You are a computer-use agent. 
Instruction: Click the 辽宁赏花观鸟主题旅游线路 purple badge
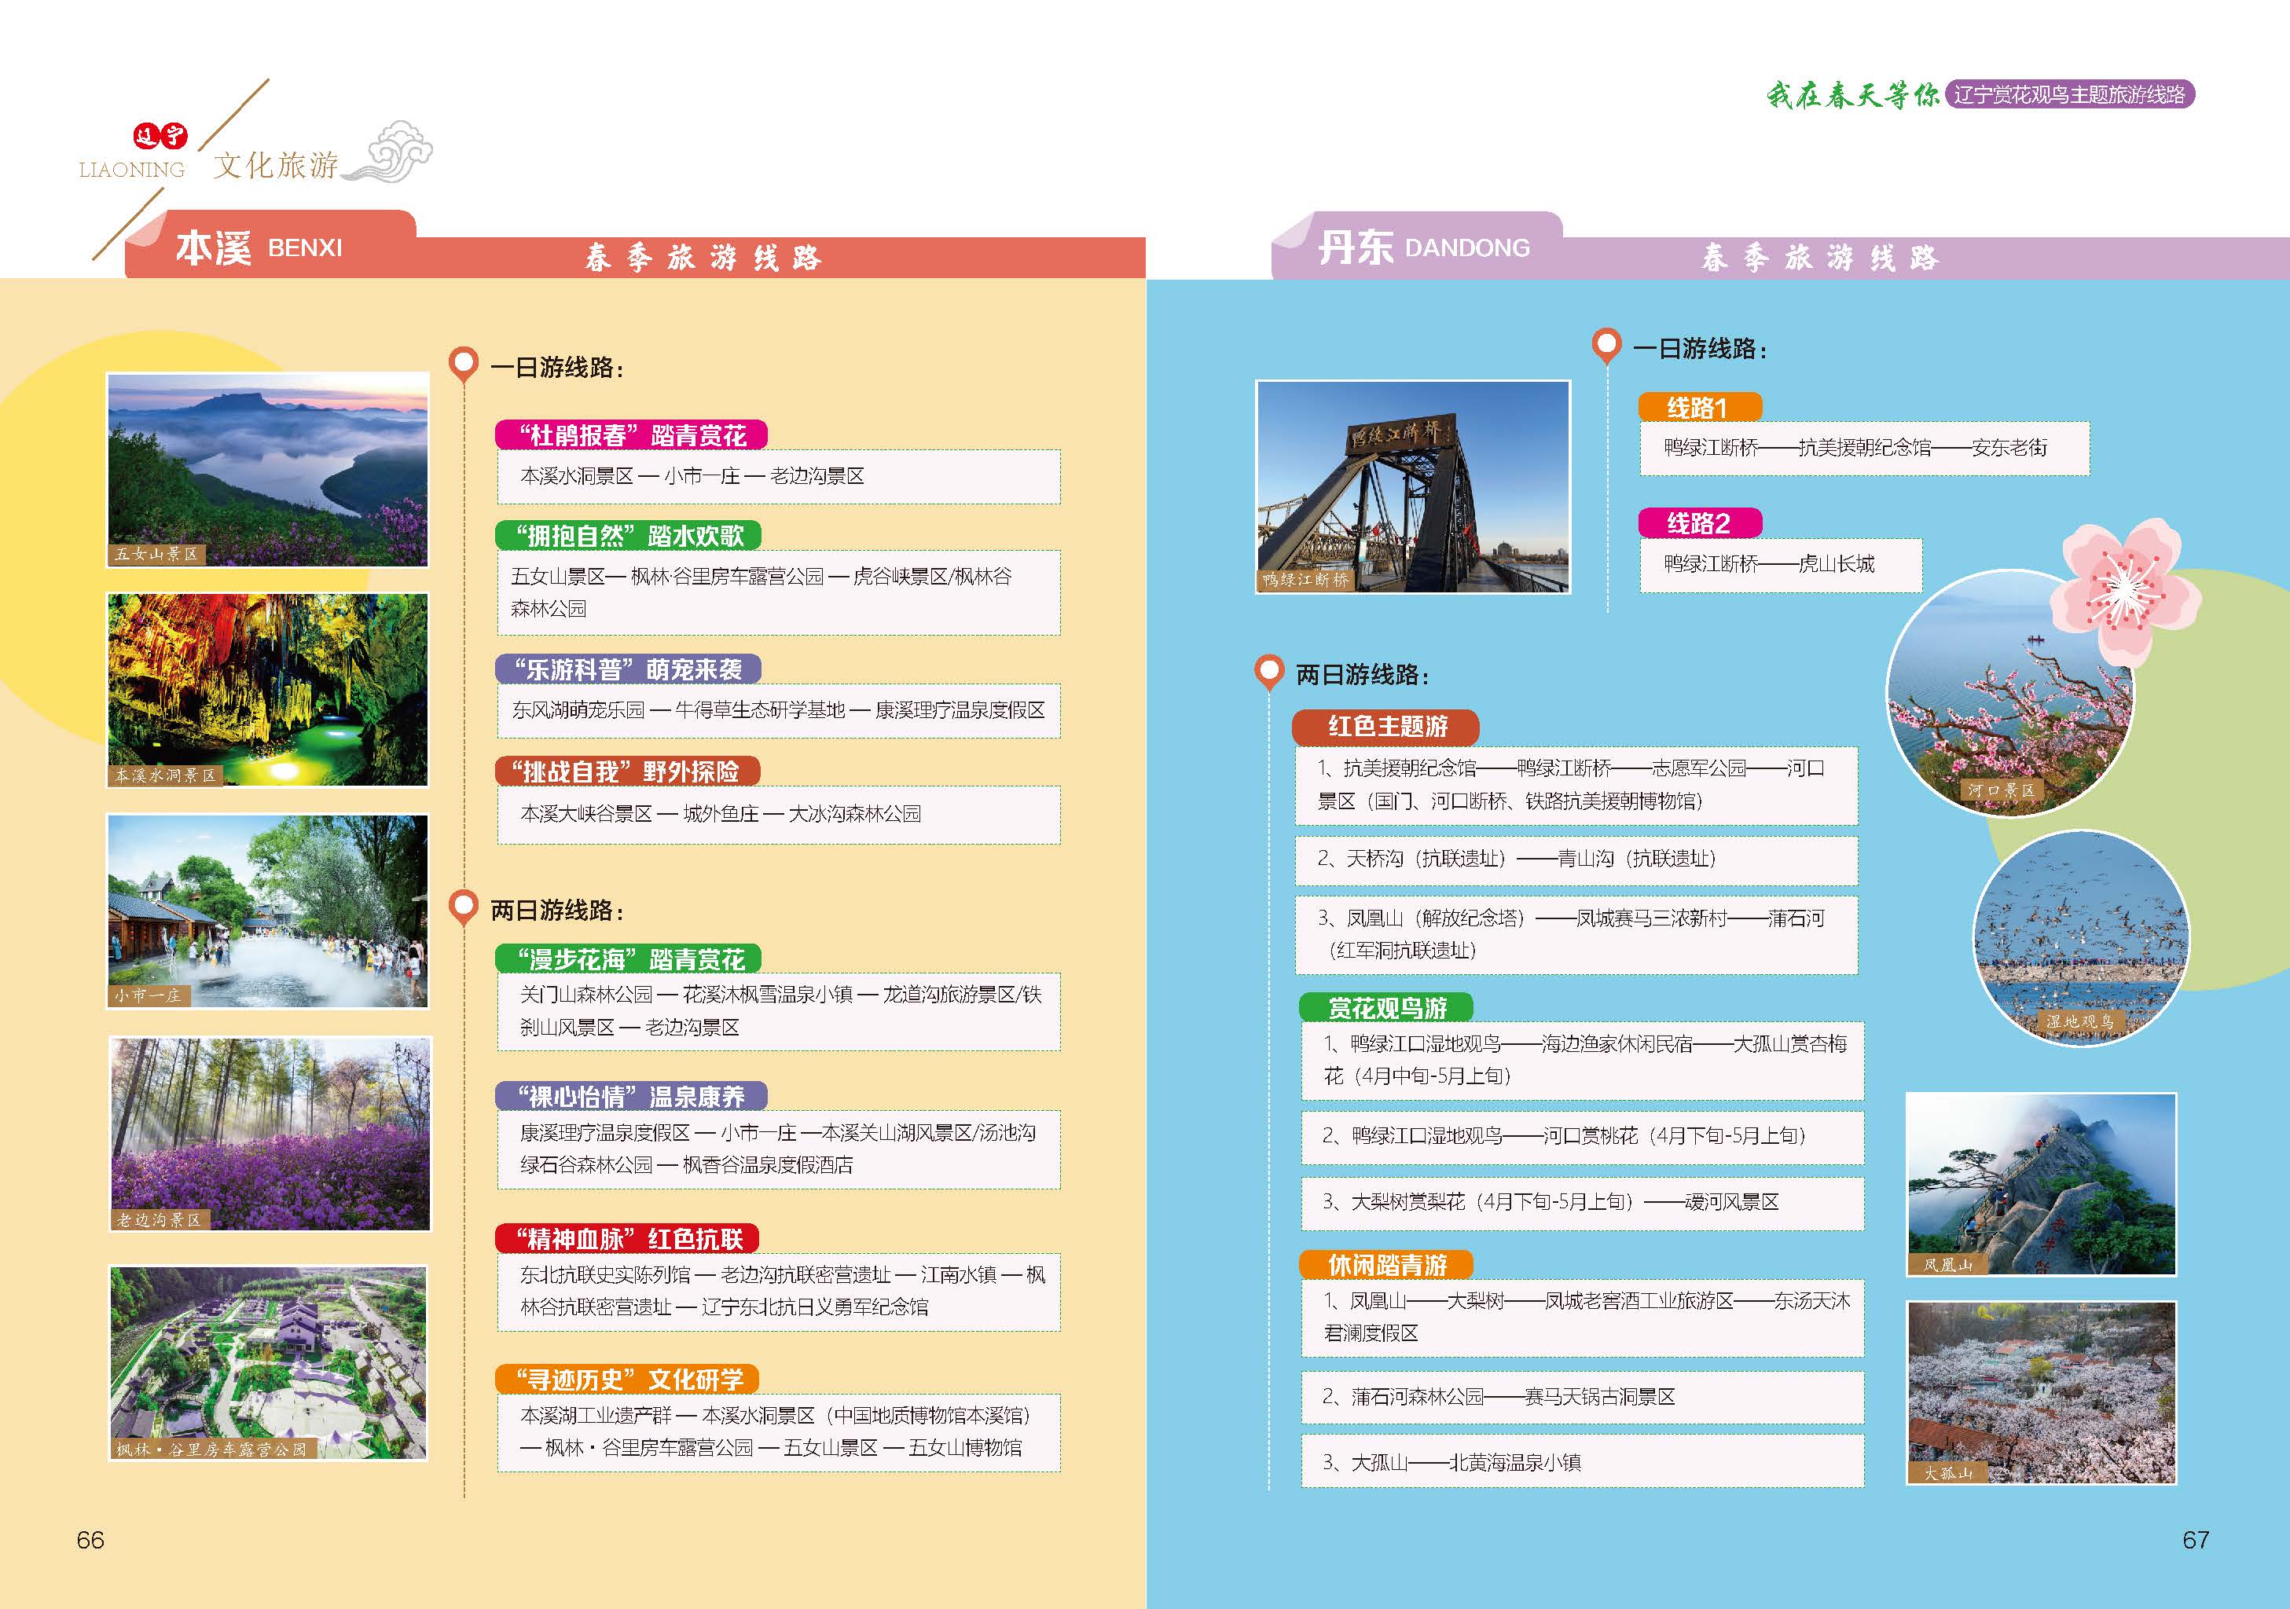(2070, 95)
